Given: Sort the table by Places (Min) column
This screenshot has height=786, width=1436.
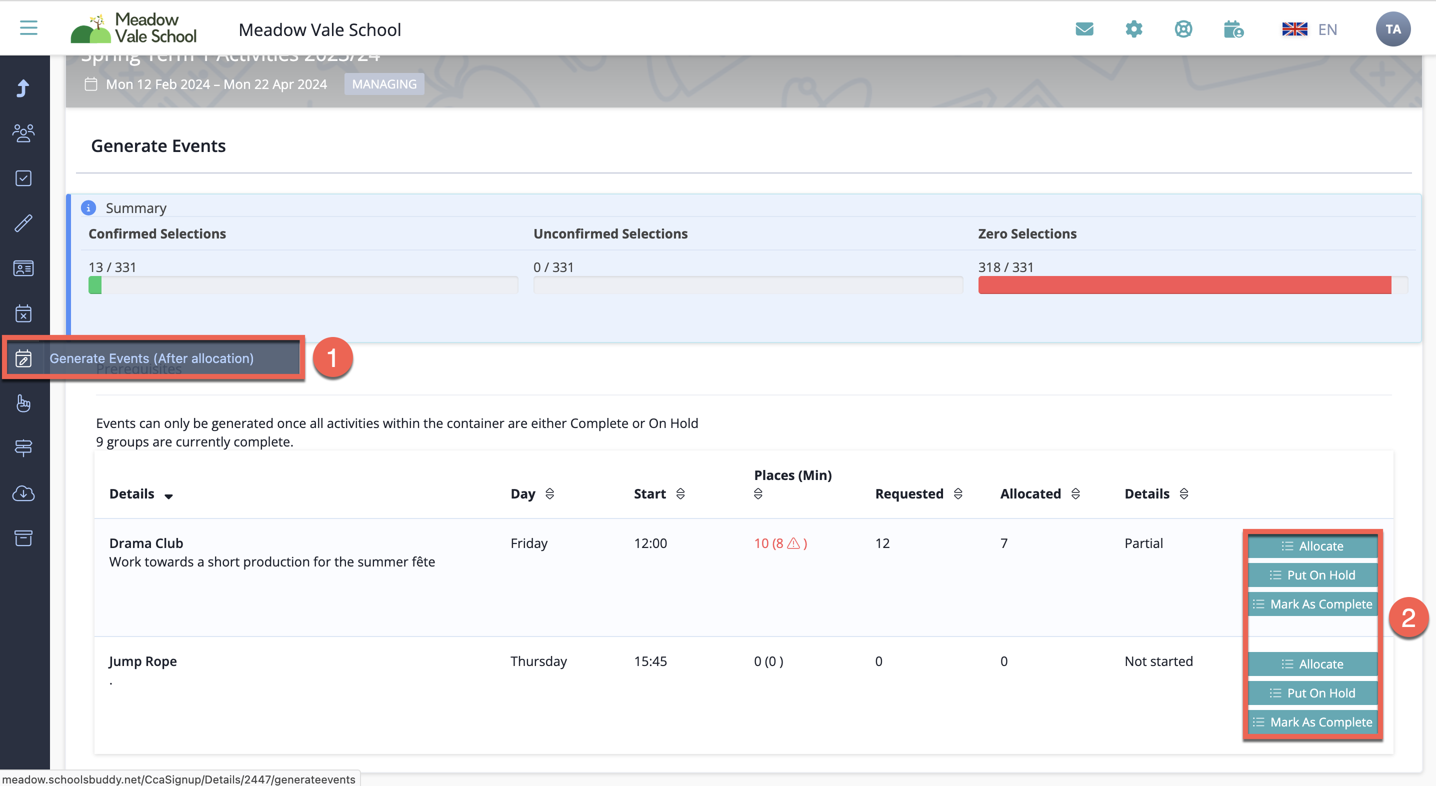Looking at the screenshot, I should [758, 494].
